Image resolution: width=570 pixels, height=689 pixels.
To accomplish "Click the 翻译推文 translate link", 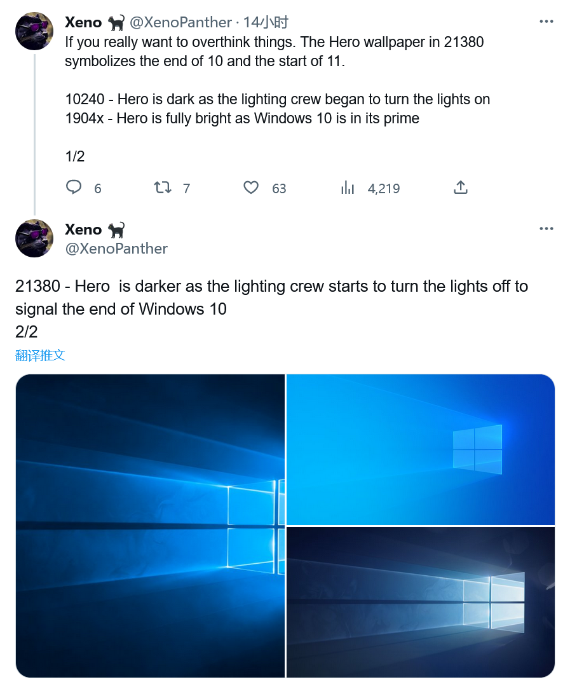I will [40, 355].
